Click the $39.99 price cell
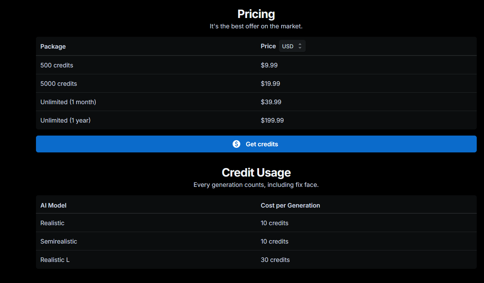Image resolution: width=484 pixels, height=283 pixels. 271,102
